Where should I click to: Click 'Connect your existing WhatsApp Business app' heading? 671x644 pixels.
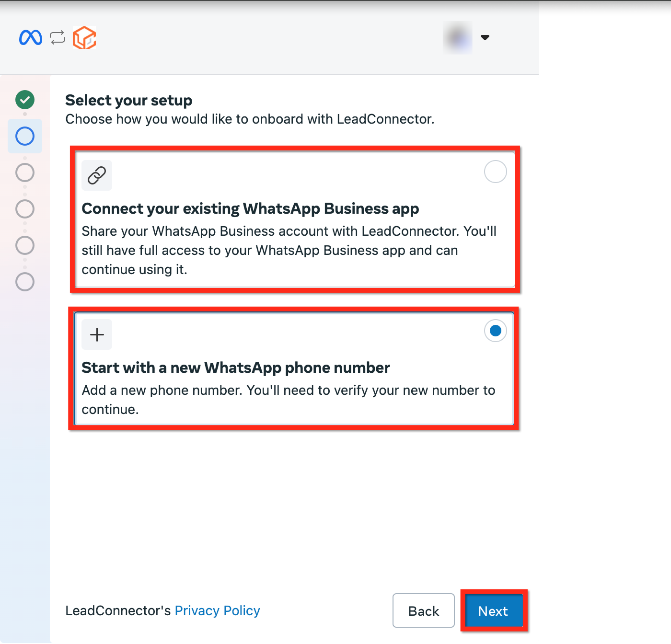250,209
